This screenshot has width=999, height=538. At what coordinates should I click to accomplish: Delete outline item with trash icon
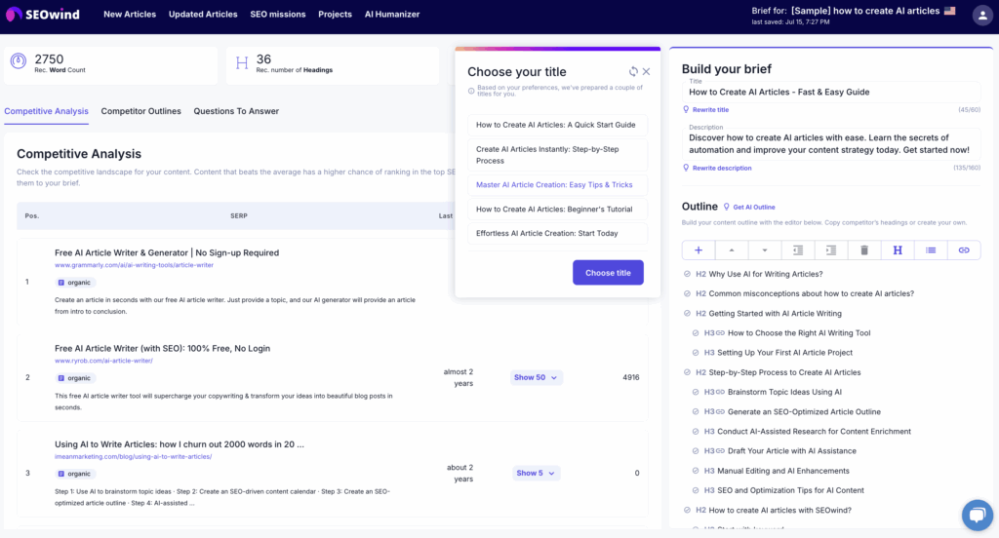pyautogui.click(x=864, y=250)
